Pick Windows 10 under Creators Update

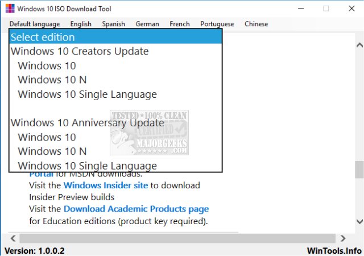(115, 66)
